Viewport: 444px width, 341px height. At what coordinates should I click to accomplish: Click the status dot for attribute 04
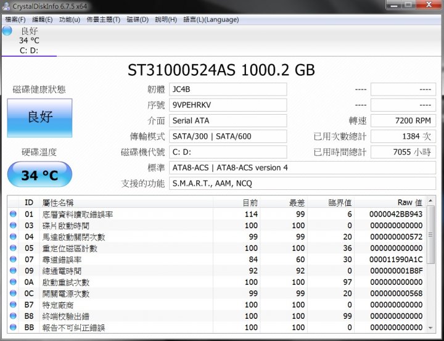[13, 237]
